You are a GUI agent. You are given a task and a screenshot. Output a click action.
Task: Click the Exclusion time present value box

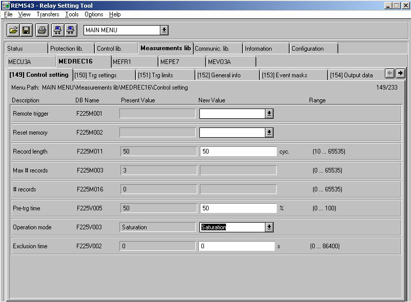coord(157,246)
